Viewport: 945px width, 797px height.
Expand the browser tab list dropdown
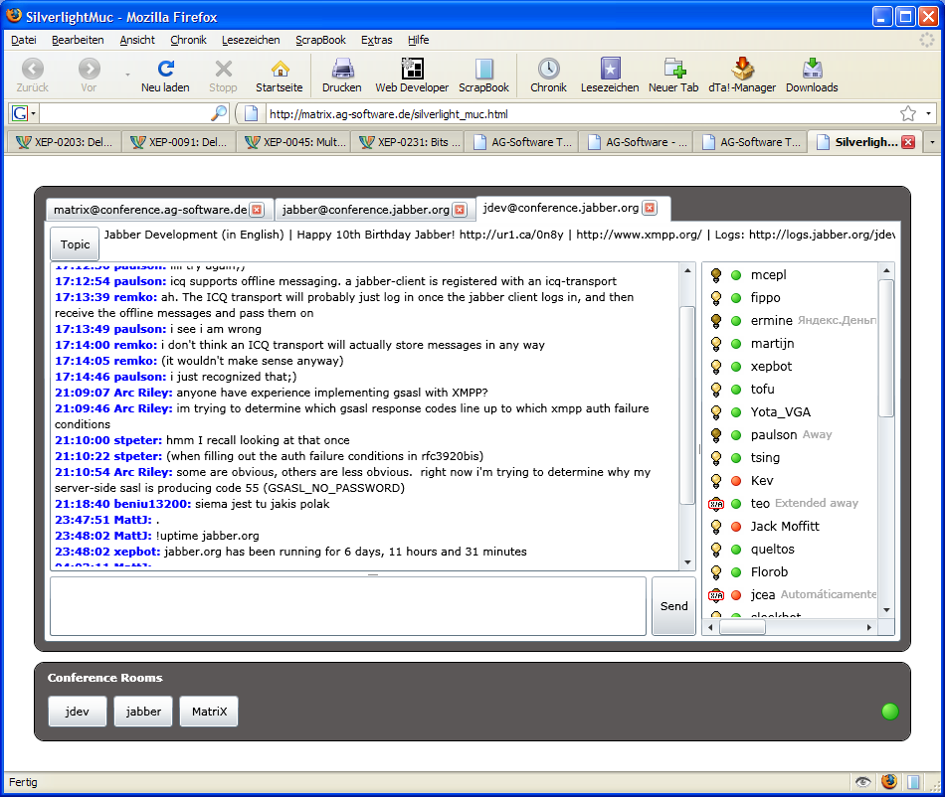932,142
